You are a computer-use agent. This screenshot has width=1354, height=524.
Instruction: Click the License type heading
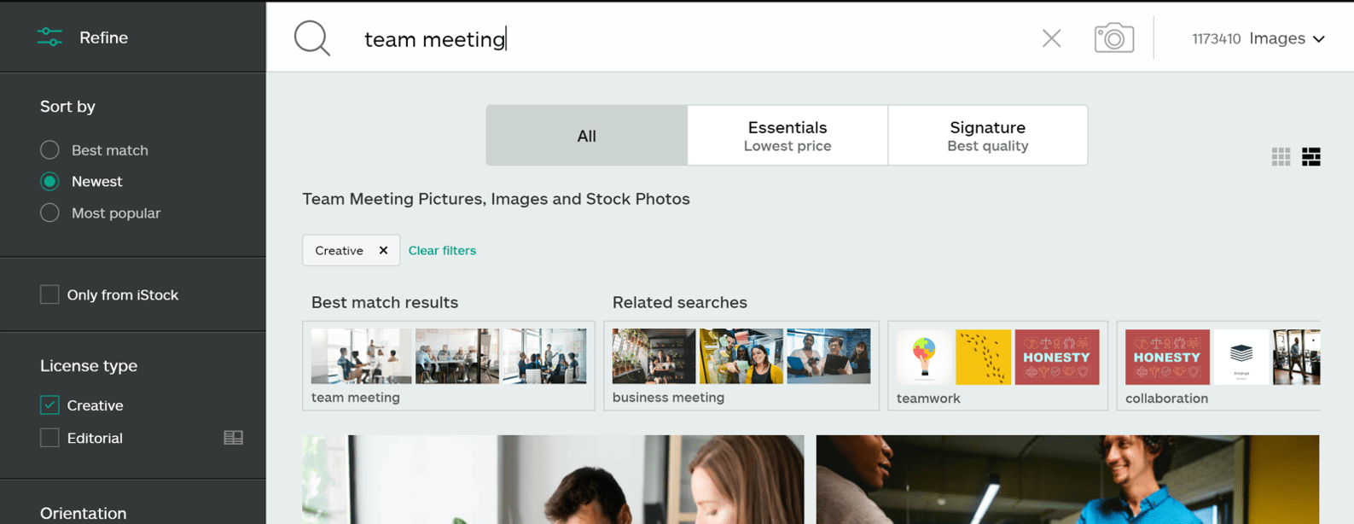click(x=89, y=365)
